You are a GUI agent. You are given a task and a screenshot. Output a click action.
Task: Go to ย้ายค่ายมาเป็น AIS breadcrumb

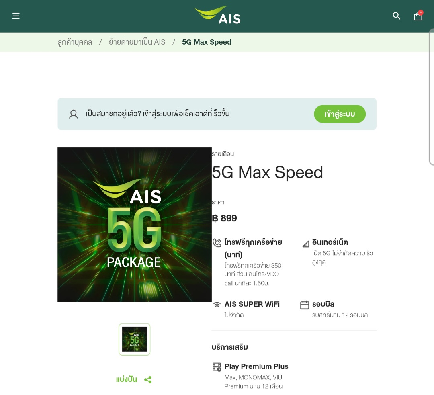(x=137, y=42)
